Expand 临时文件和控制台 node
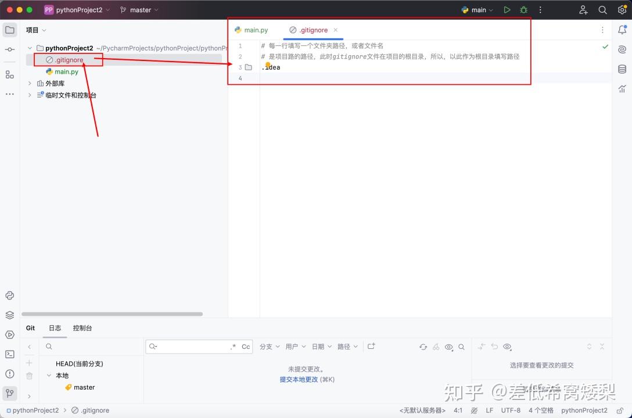The image size is (632, 418). [30, 95]
